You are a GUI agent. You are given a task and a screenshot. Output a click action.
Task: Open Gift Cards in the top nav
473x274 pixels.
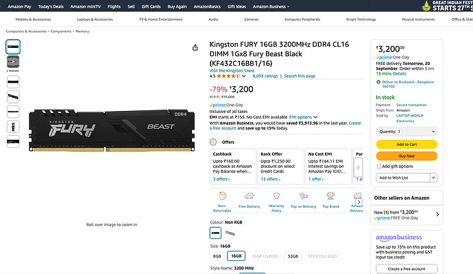pos(151,6)
